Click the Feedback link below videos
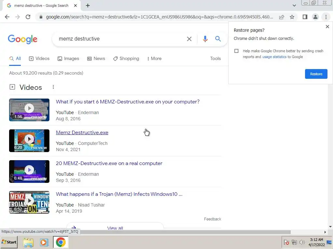This screenshot has width=333, height=249. click(x=212, y=219)
